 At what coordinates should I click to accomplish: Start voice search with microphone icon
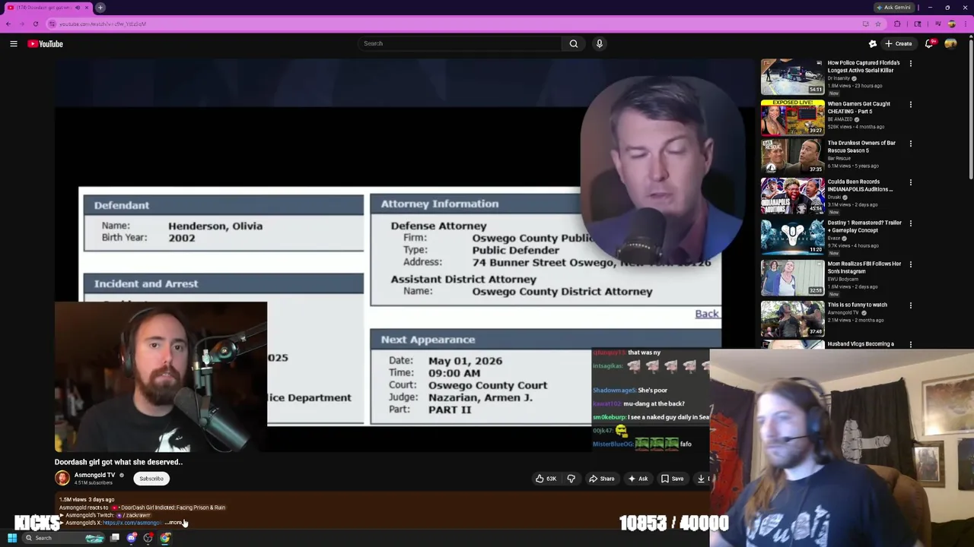(600, 44)
